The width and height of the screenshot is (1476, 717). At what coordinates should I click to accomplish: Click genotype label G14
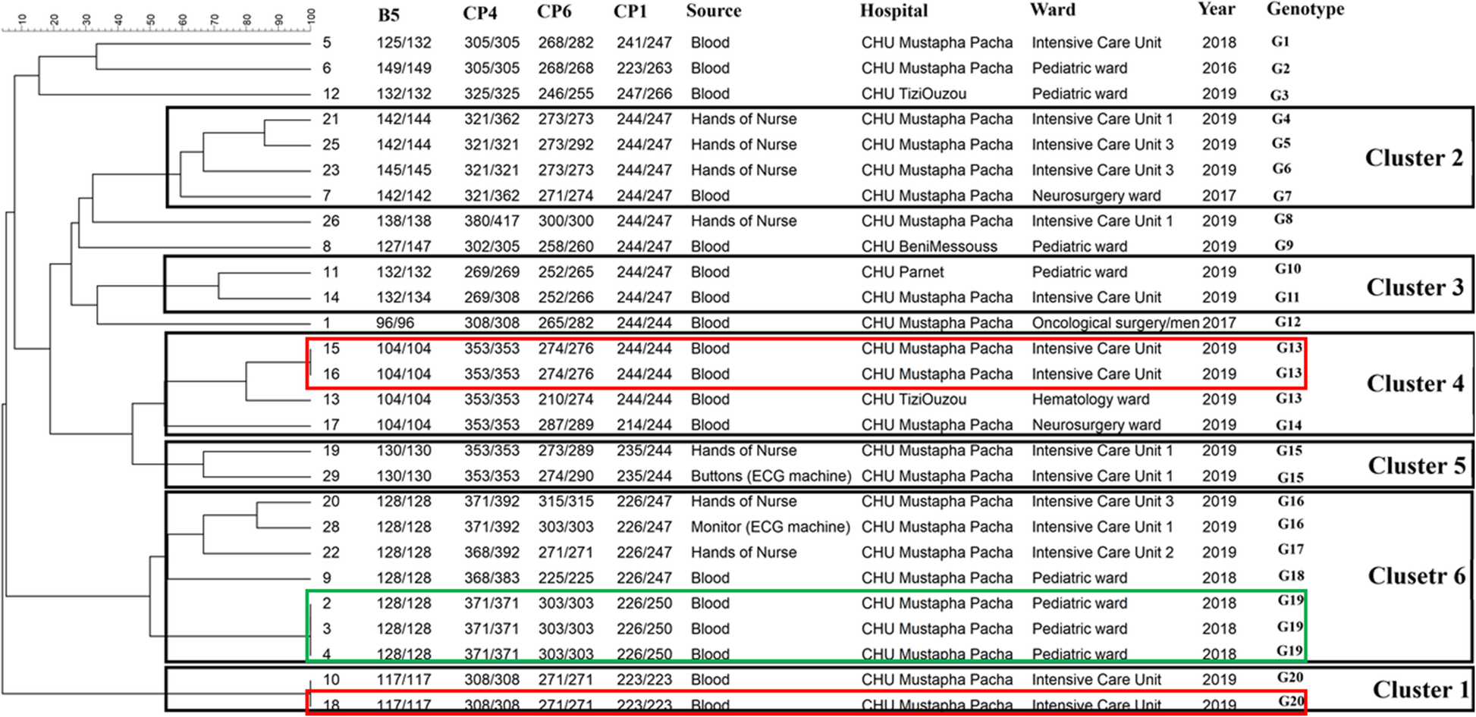[x=1289, y=426]
